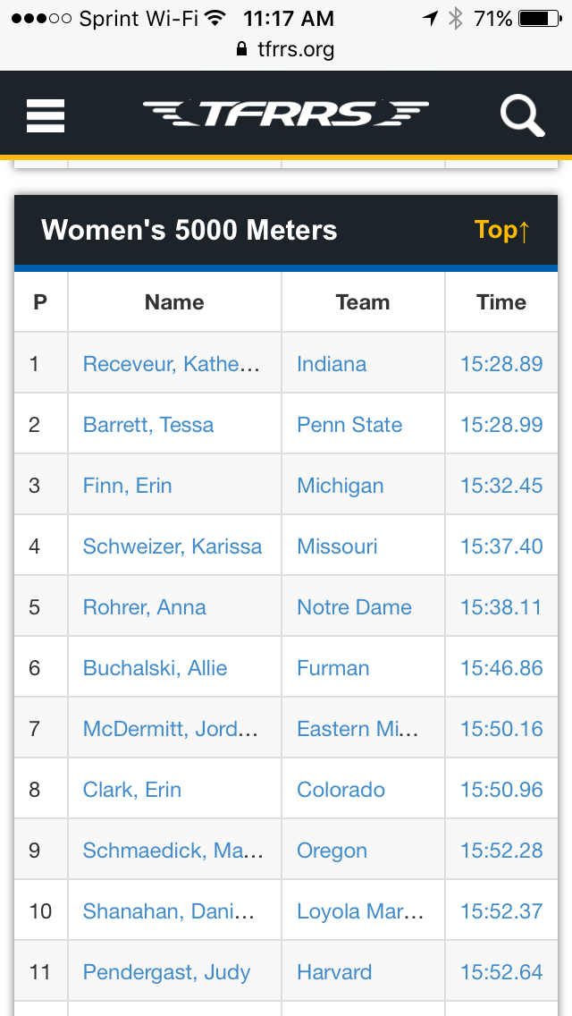The height and width of the screenshot is (1016, 572).
Task: View the Notre Dame team page
Action: [x=354, y=607]
